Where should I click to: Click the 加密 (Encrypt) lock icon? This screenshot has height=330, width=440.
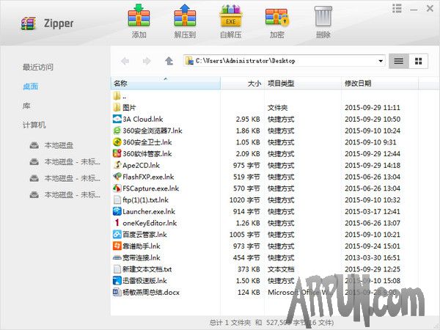click(277, 17)
